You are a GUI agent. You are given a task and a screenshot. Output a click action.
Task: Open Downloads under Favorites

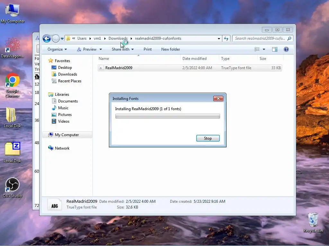(x=67, y=74)
